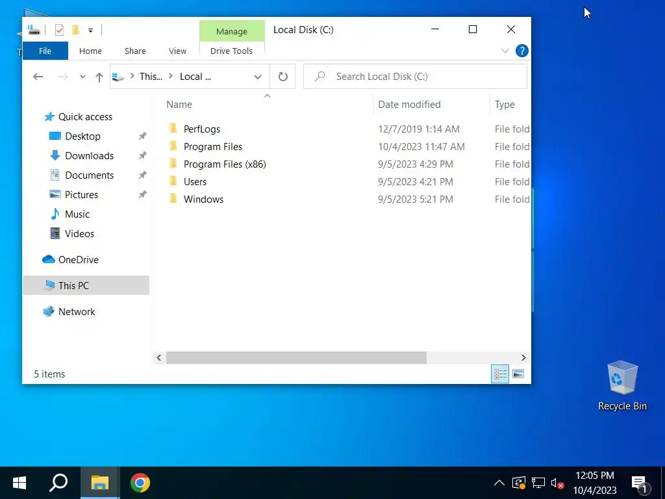Select the Program Files (x86) folder

(225, 164)
